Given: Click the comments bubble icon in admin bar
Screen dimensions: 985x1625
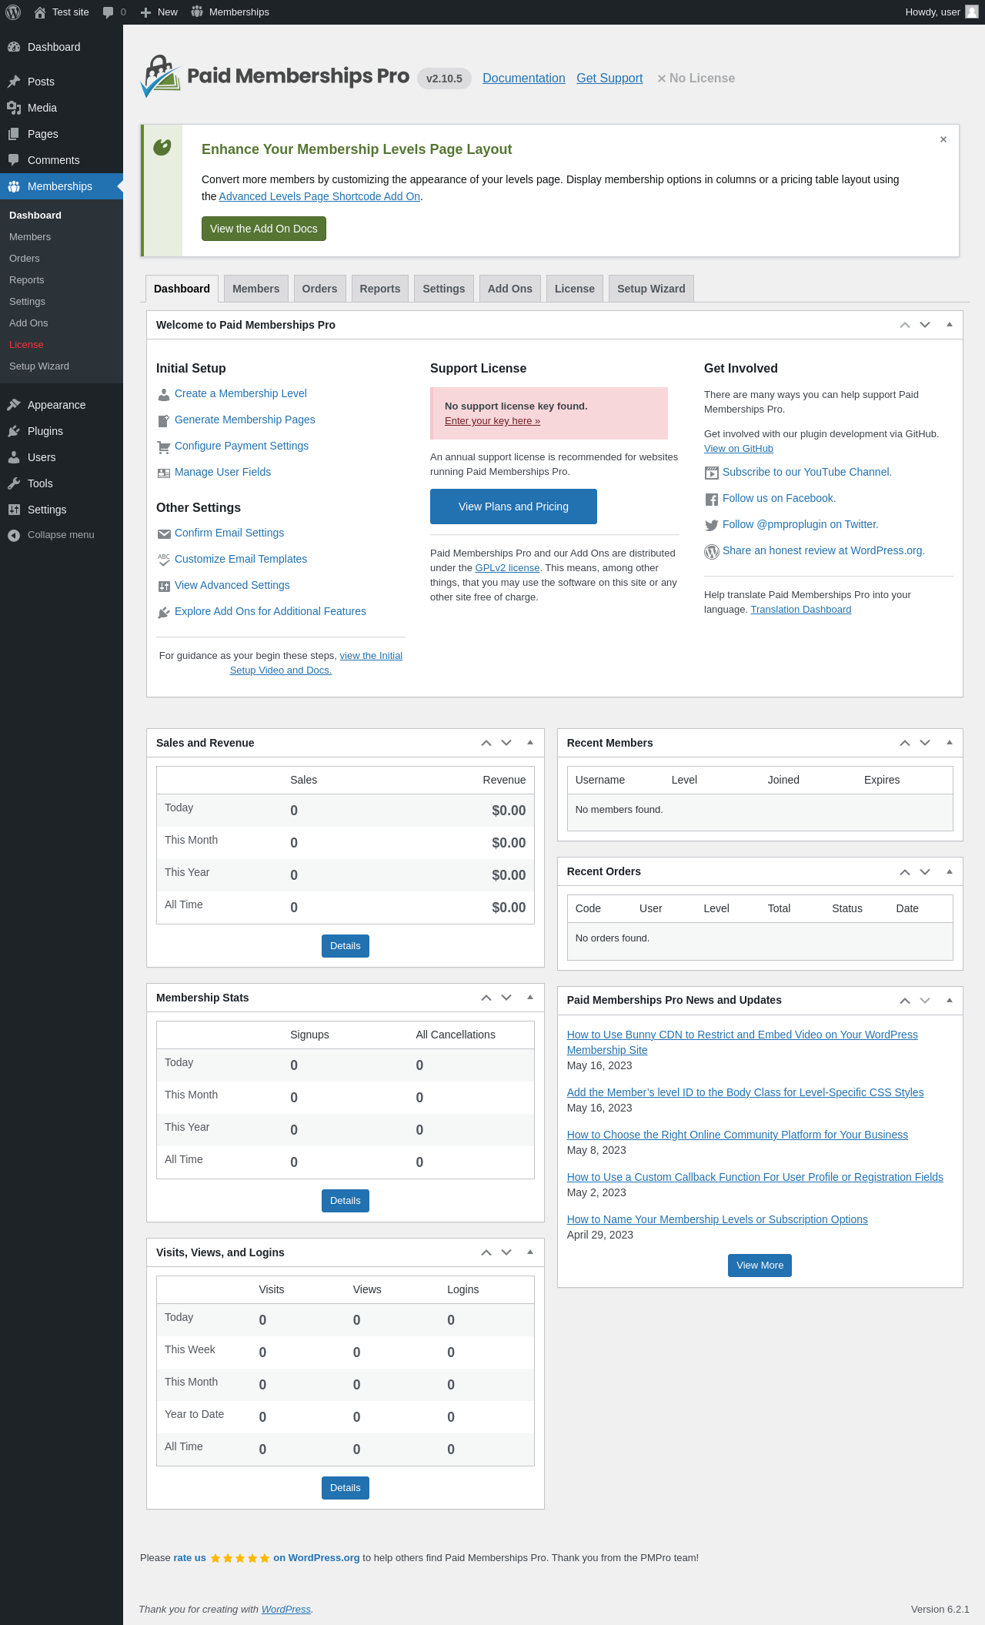Looking at the screenshot, I should click(108, 12).
